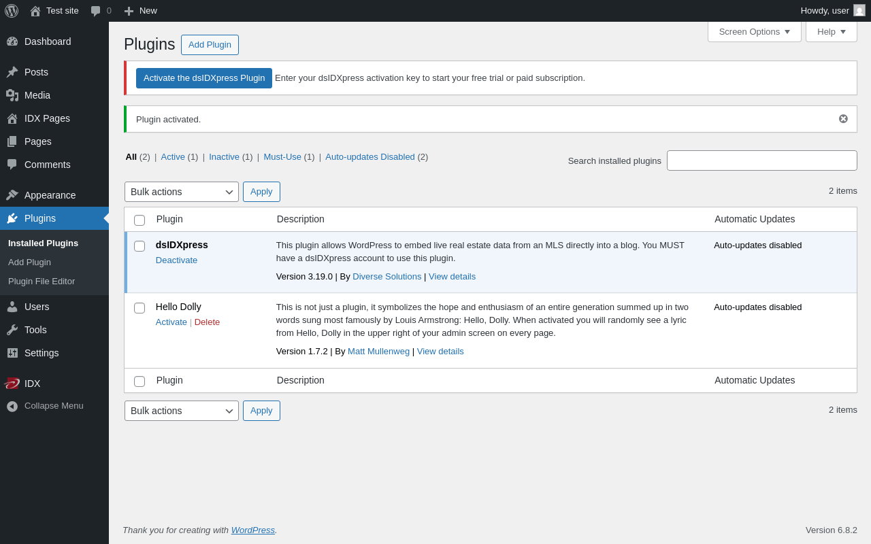
Task: Click the Automatic Updates column header
Action: tap(755, 219)
